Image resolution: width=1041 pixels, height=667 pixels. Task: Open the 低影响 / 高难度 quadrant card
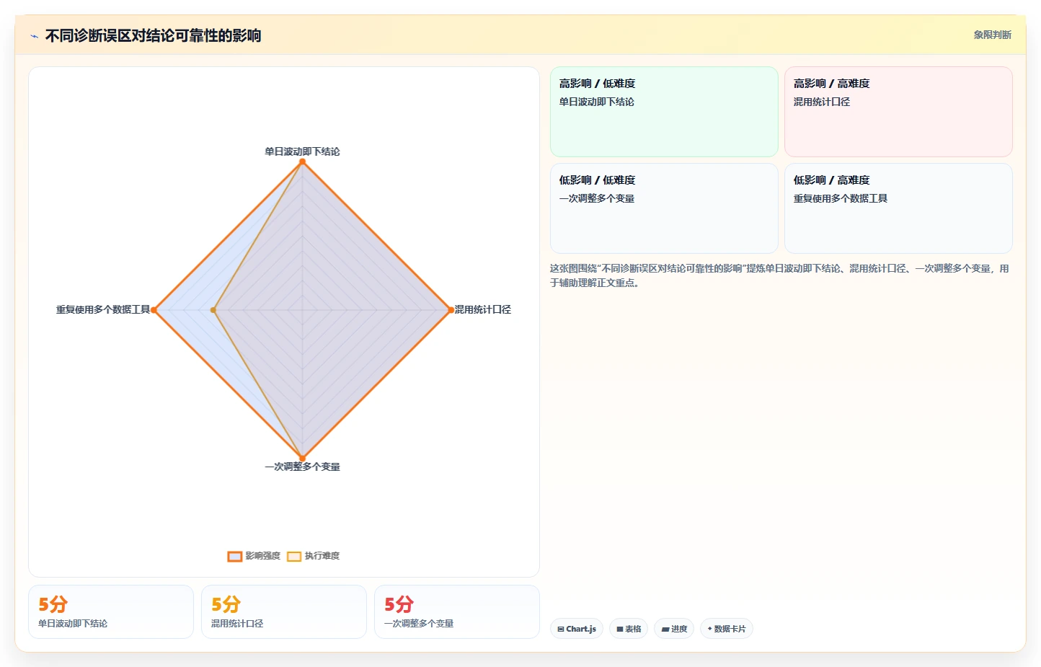coord(898,208)
